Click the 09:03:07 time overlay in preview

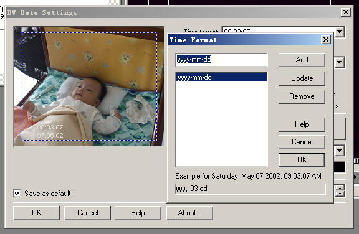50,128
